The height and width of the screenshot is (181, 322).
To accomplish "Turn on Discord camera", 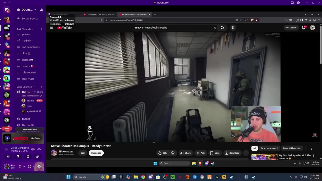I will click(x=8, y=156).
